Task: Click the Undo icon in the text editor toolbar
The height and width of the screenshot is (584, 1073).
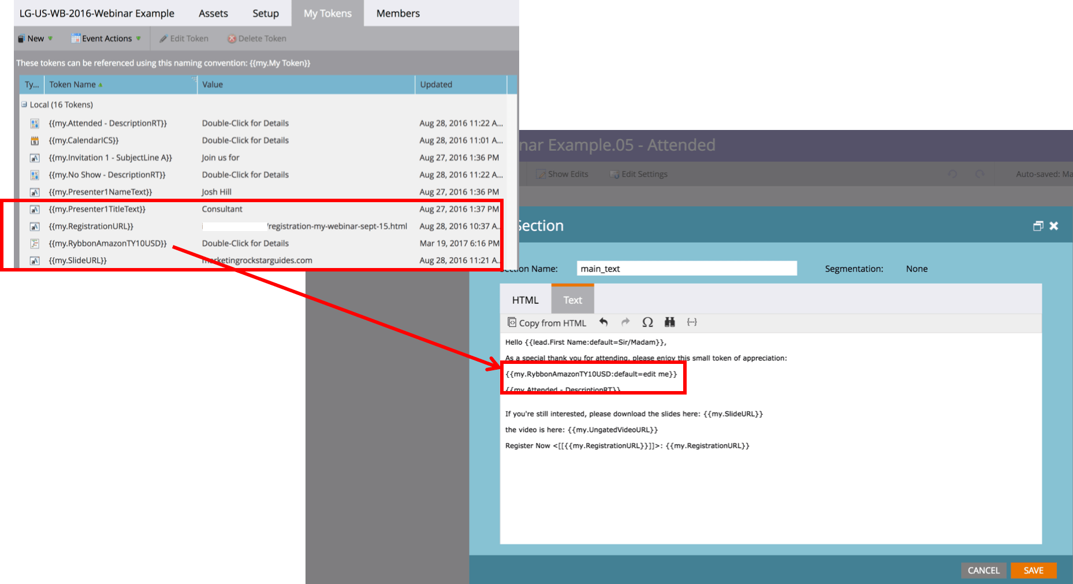Action: (x=603, y=322)
